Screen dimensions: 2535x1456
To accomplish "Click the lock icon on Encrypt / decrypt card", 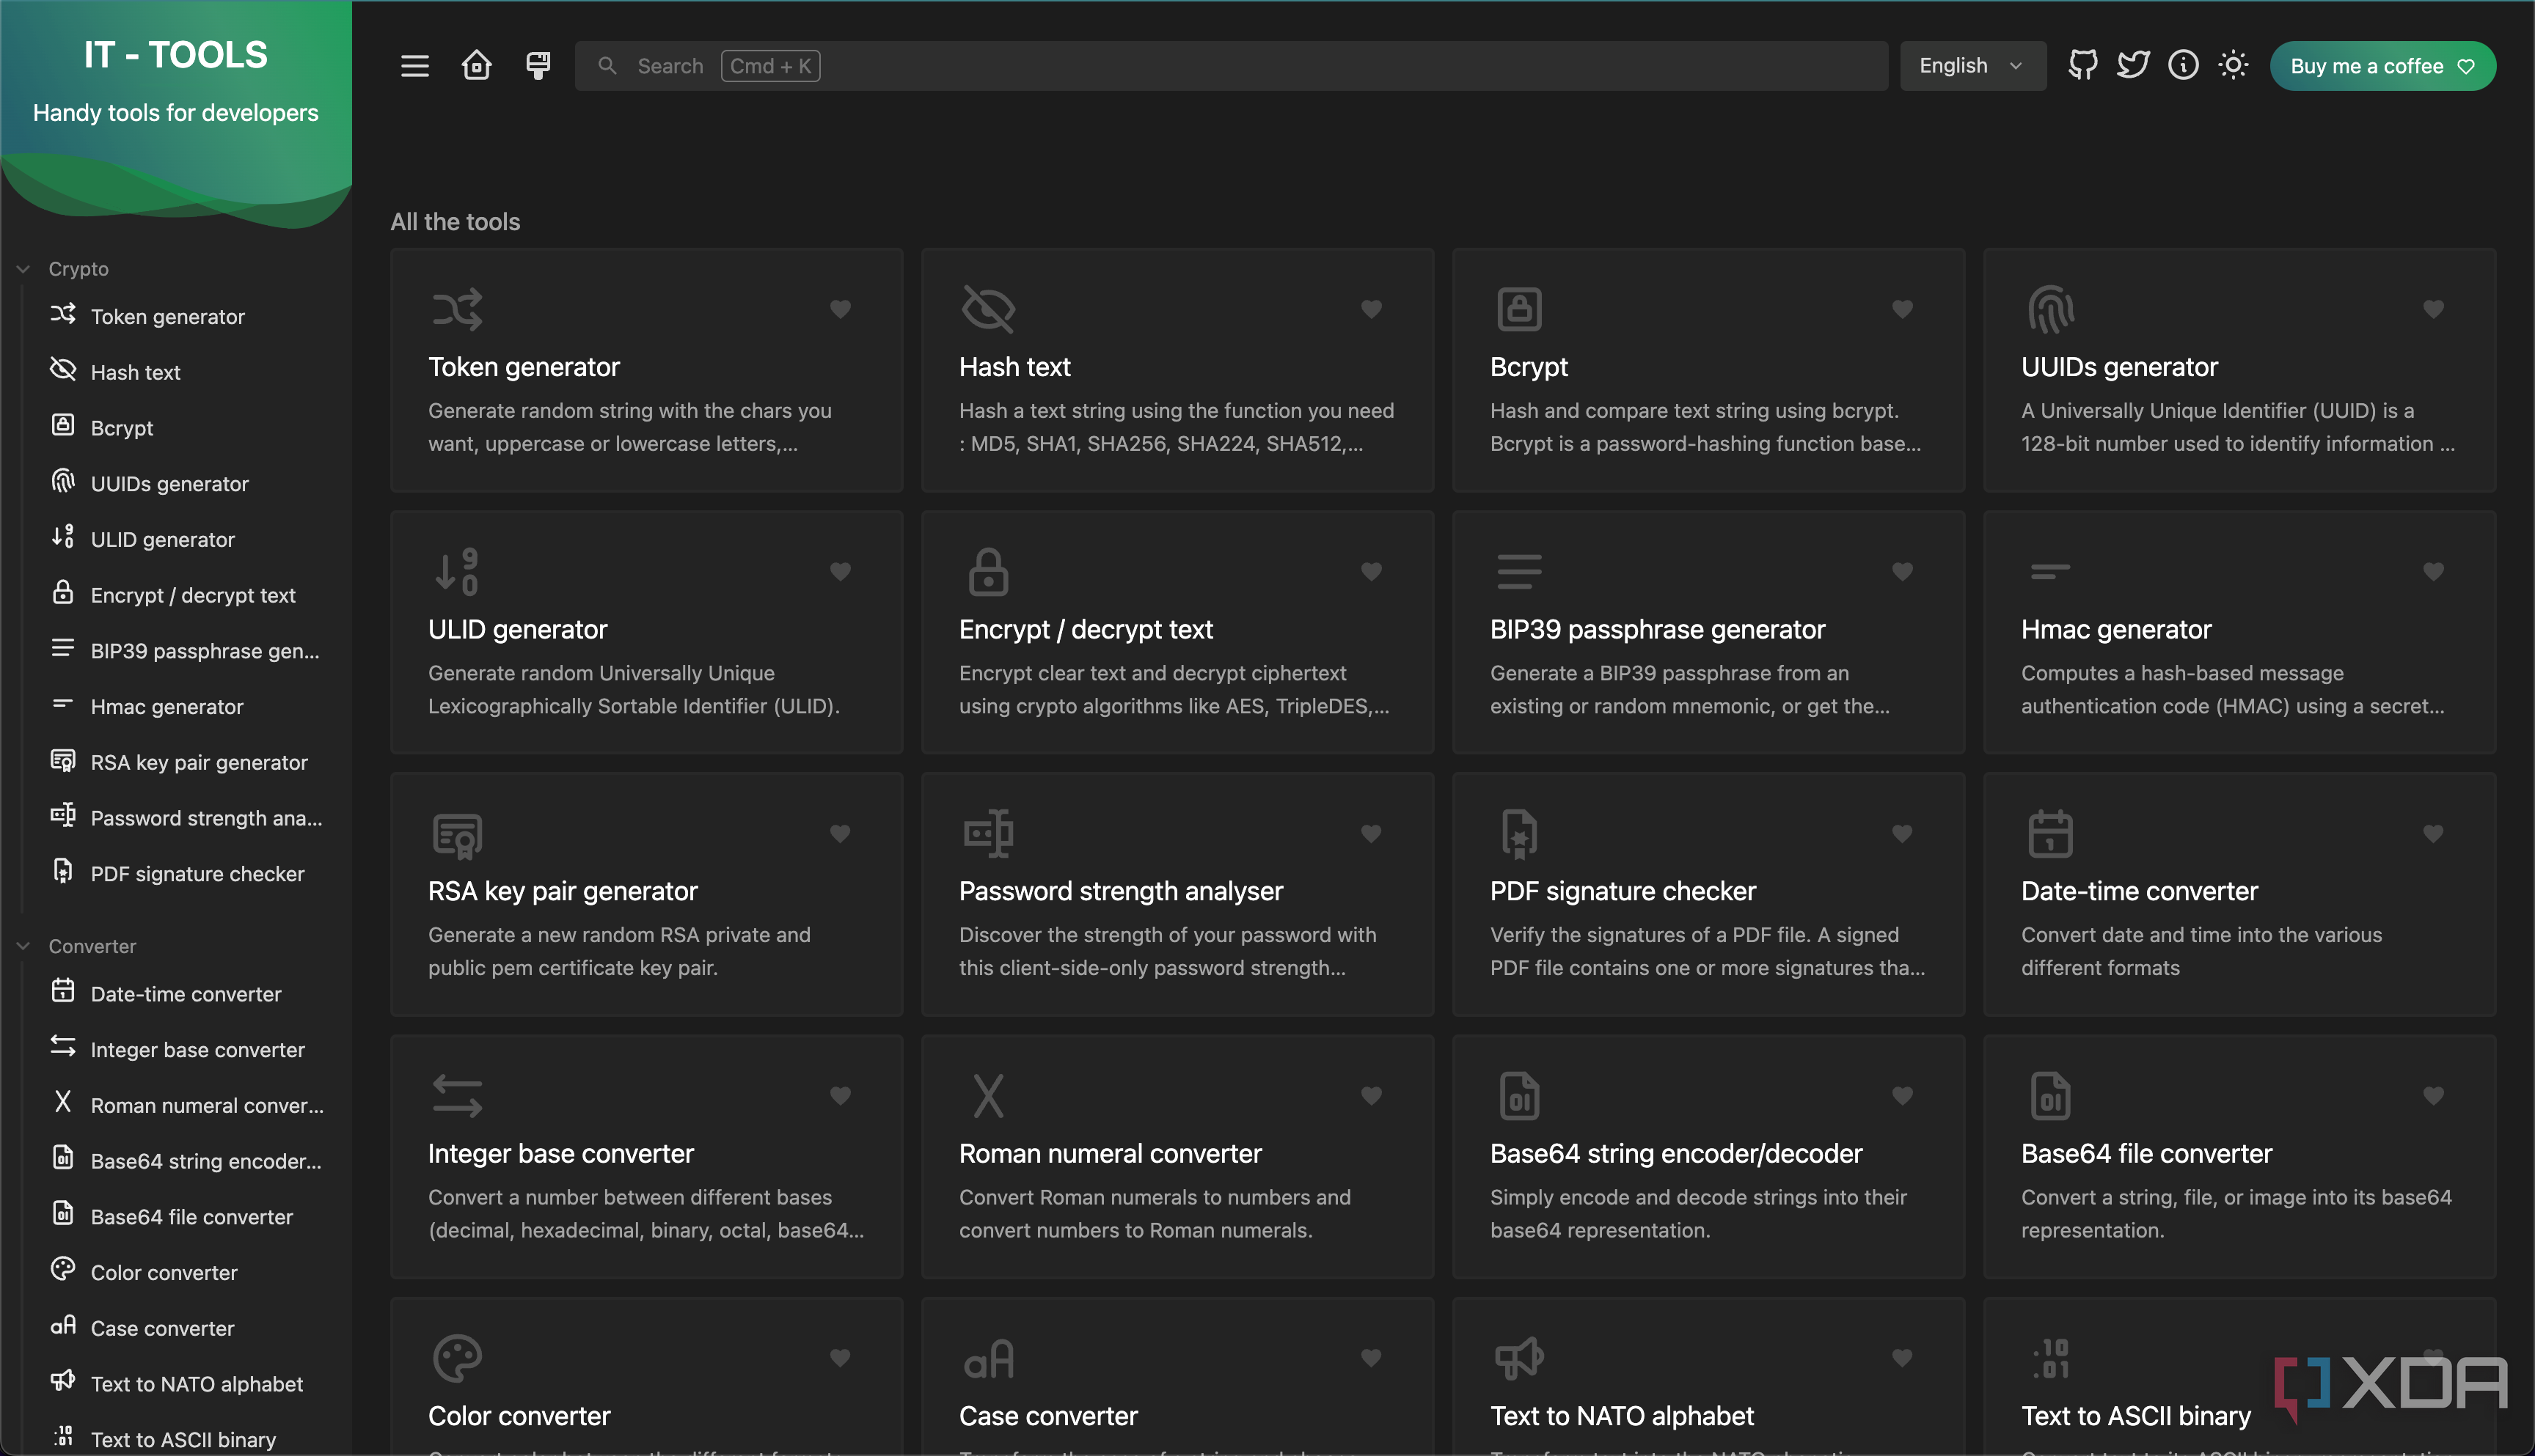I will click(x=988, y=571).
